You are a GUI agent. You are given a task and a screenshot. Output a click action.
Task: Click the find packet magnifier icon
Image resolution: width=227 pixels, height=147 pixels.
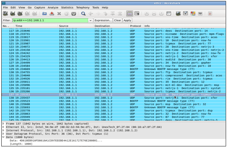(83, 14)
